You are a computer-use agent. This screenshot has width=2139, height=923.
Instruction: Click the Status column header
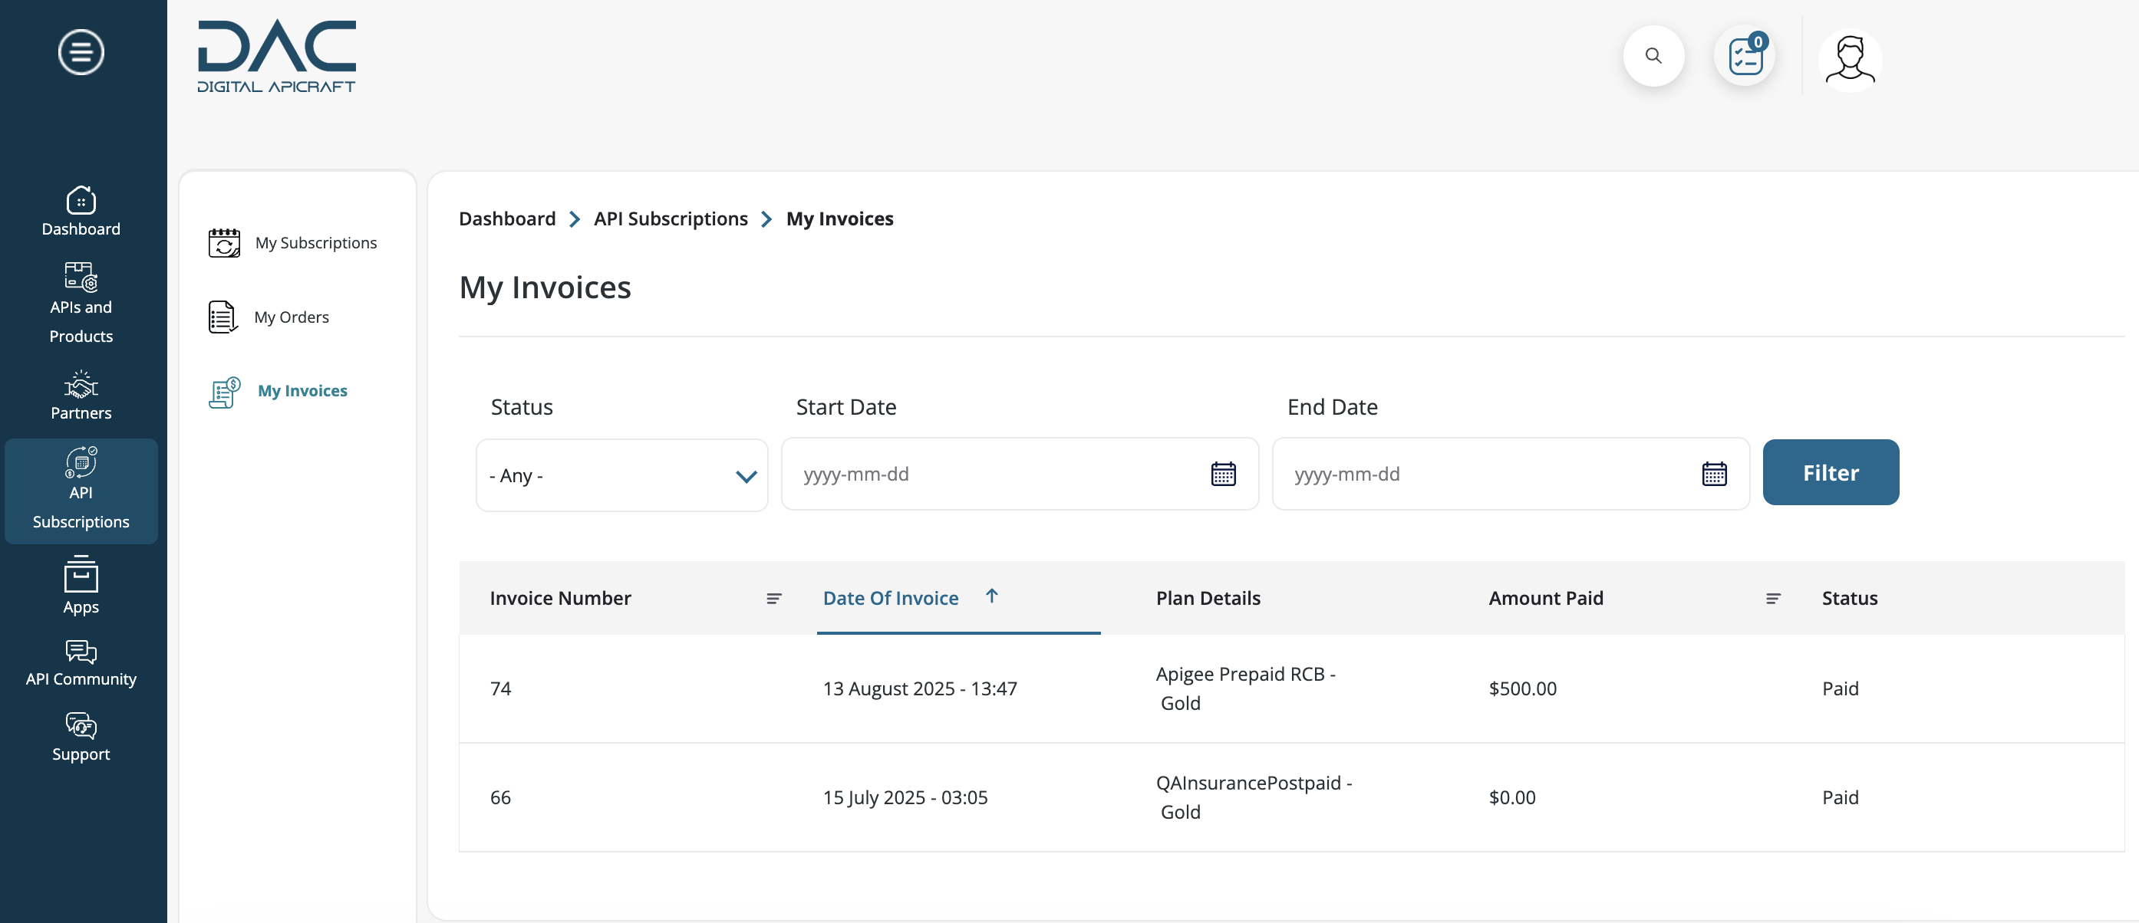click(1849, 598)
